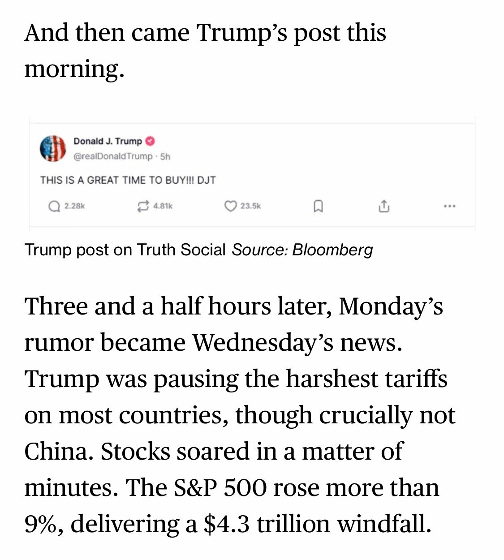Screen dimensions: 504x560
Task: Click the 23.5k likes count
Action: coord(250,206)
